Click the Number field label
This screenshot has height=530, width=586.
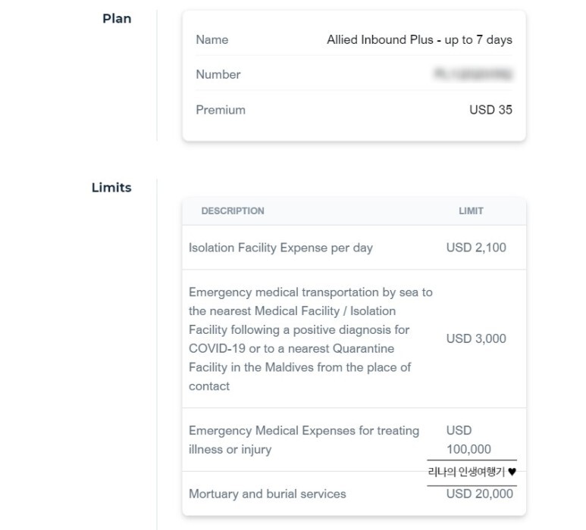pos(218,74)
